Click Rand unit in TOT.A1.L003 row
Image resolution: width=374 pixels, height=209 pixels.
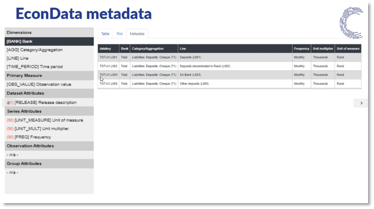click(348, 75)
